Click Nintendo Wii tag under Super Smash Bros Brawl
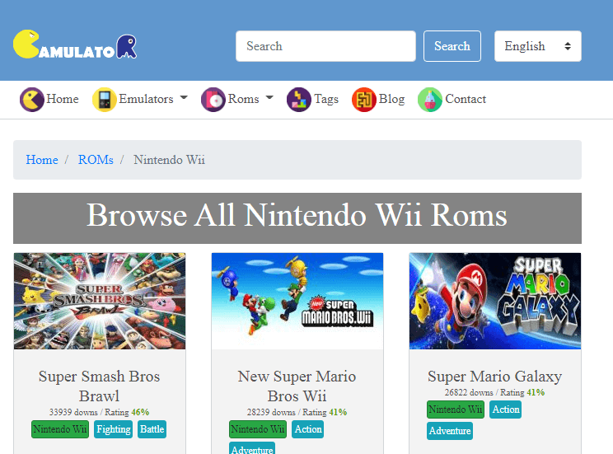The height and width of the screenshot is (454, 613). click(x=60, y=429)
